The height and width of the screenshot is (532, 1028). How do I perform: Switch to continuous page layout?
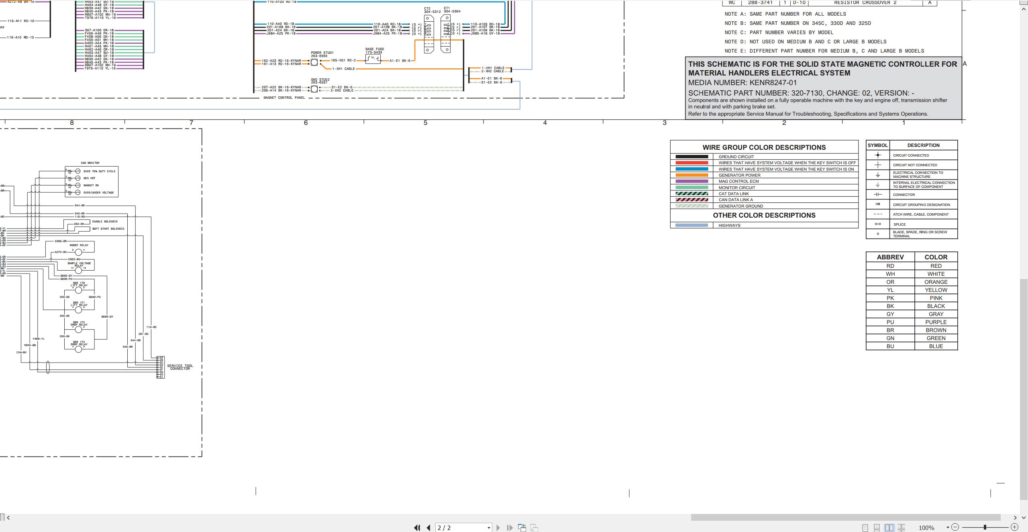877,528
